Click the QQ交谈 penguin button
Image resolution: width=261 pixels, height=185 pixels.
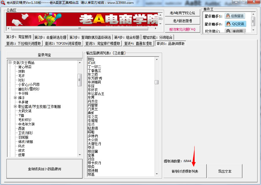pyautogui.click(x=235, y=24)
